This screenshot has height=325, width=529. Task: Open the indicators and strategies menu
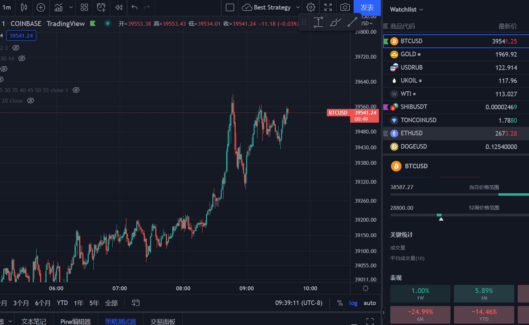(58, 7)
